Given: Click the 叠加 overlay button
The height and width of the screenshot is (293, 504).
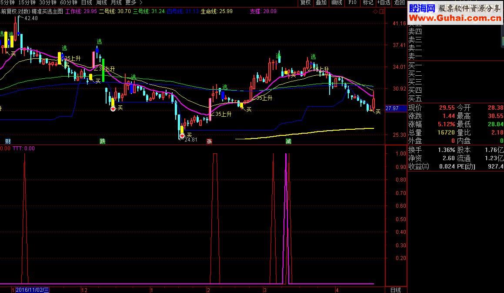Looking at the screenshot, I should tap(321, 3).
